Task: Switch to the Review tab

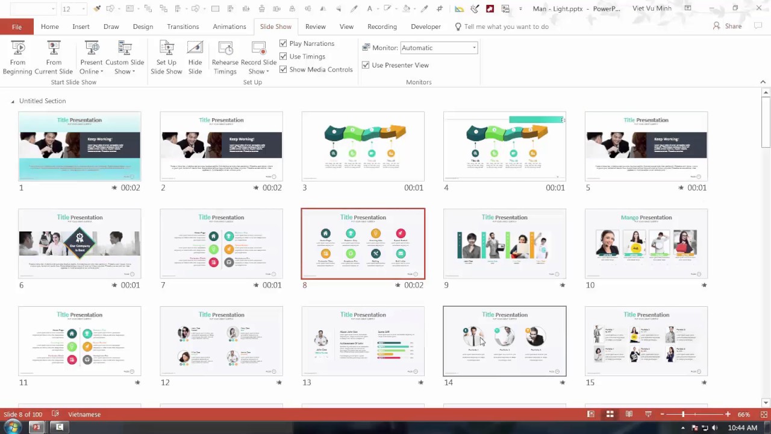Action: click(315, 27)
